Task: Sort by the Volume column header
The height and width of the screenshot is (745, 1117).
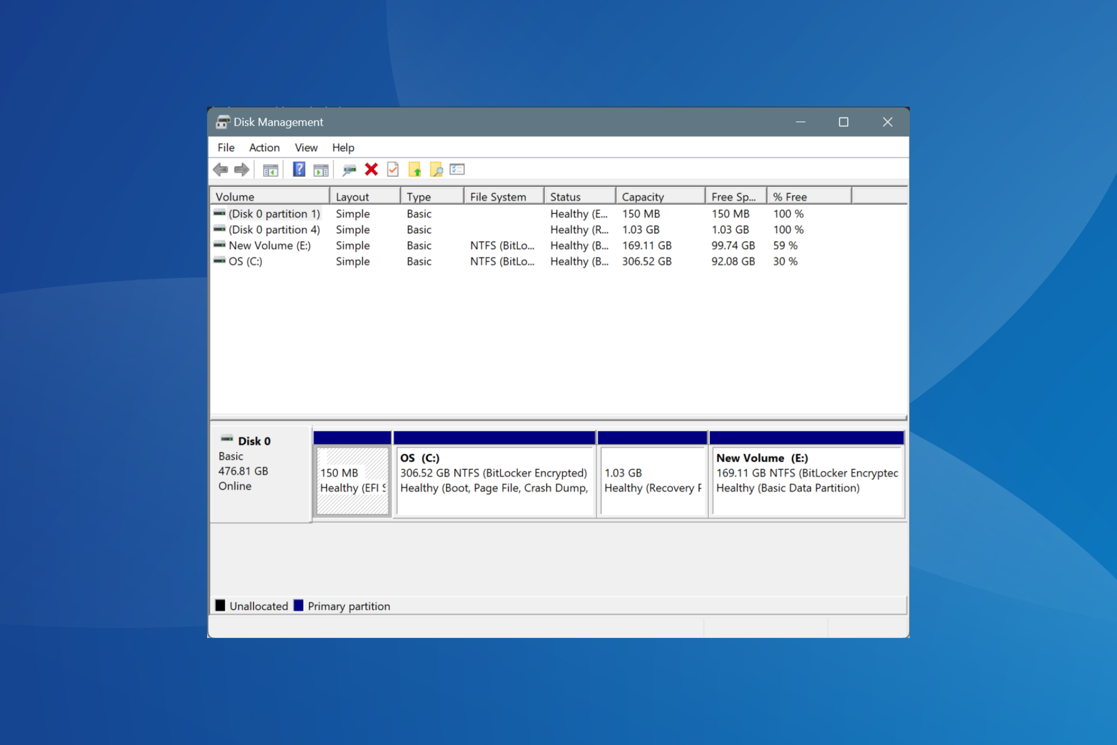Action: coord(270,197)
